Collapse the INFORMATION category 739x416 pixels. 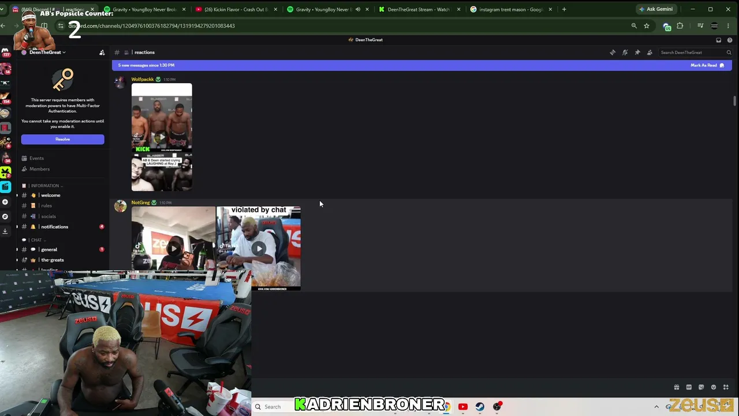pyautogui.click(x=46, y=186)
